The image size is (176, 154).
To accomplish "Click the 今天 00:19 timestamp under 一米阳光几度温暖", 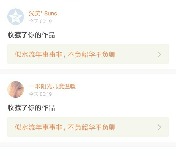I will click(x=40, y=94).
